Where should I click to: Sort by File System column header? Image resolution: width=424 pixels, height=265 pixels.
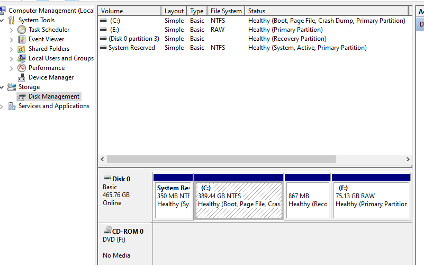(x=225, y=11)
